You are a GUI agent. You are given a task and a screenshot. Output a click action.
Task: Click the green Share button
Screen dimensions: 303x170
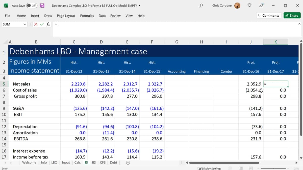pyautogui.click(x=292, y=15)
